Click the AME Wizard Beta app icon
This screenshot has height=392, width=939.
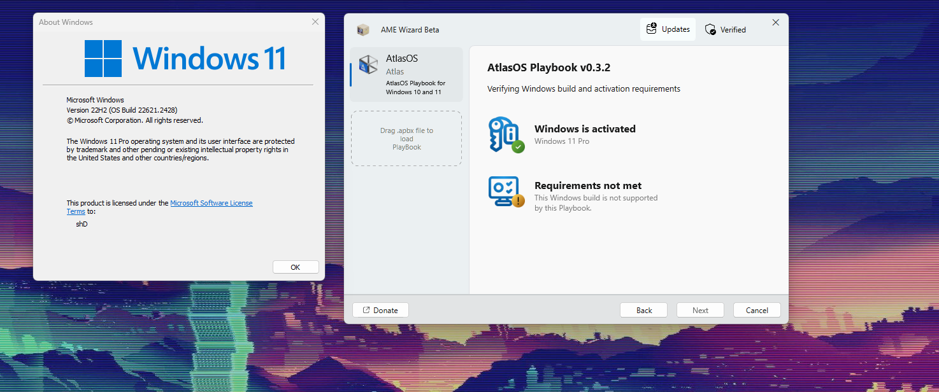(363, 30)
